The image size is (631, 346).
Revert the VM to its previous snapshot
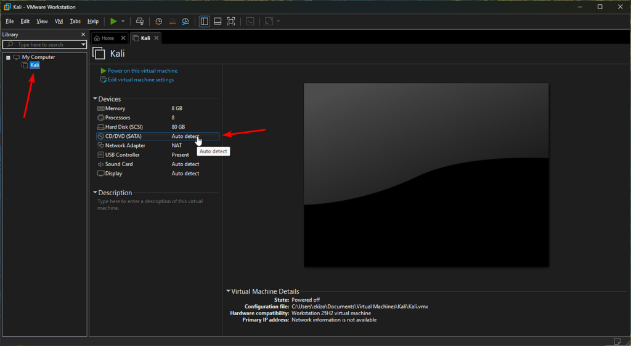173,22
